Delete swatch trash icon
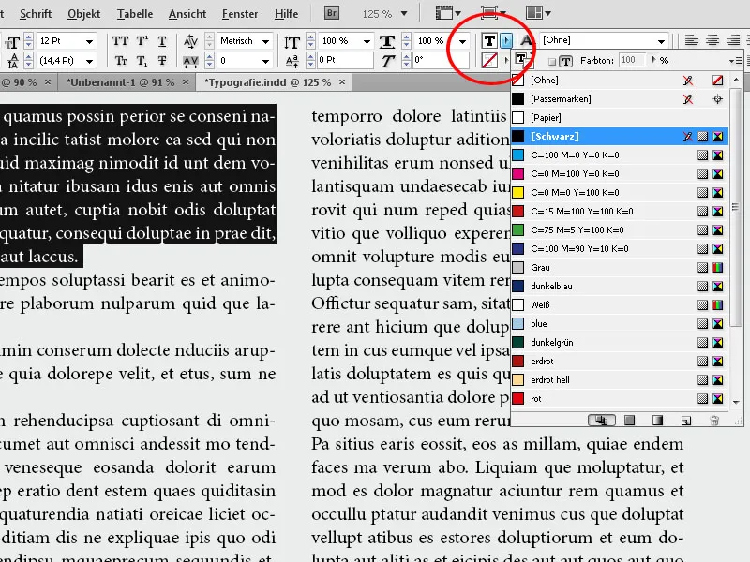This screenshot has width=750, height=562. click(x=714, y=421)
